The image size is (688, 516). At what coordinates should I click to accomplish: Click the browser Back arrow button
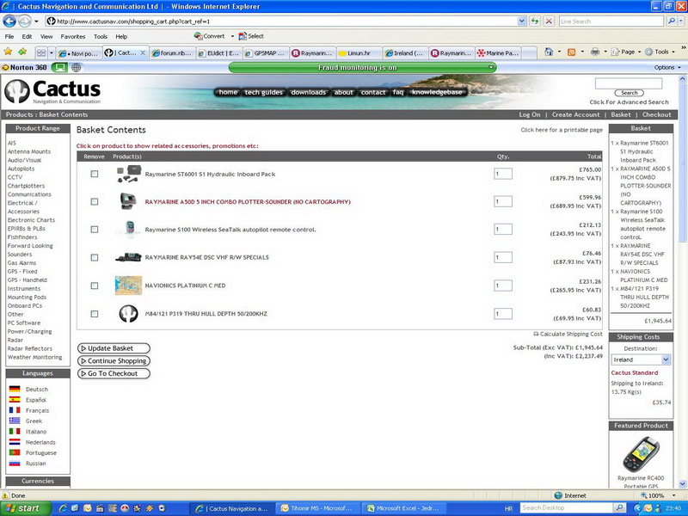tap(9, 21)
